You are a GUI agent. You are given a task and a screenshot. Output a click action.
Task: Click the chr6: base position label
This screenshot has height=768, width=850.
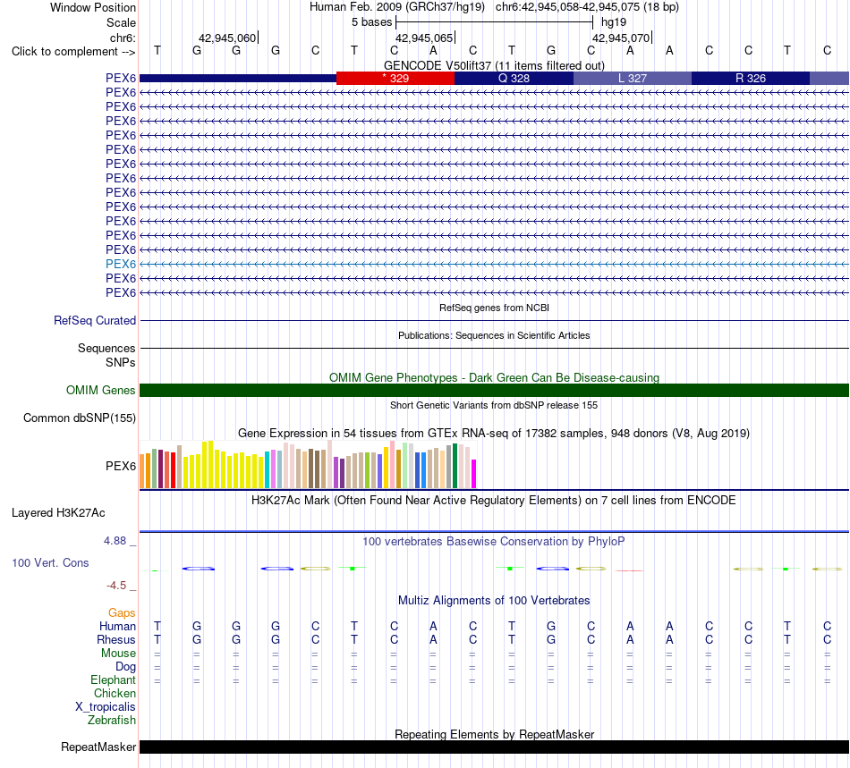(123, 38)
